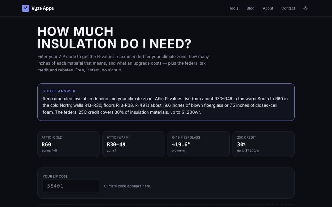Select the 25C Credit 30% card

[264, 144]
